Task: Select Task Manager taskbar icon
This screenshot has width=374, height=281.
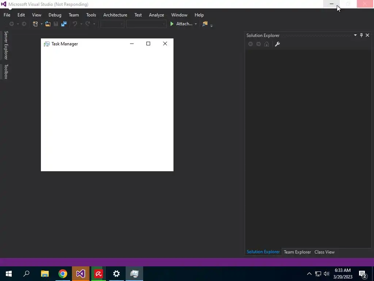Action: [x=134, y=274]
